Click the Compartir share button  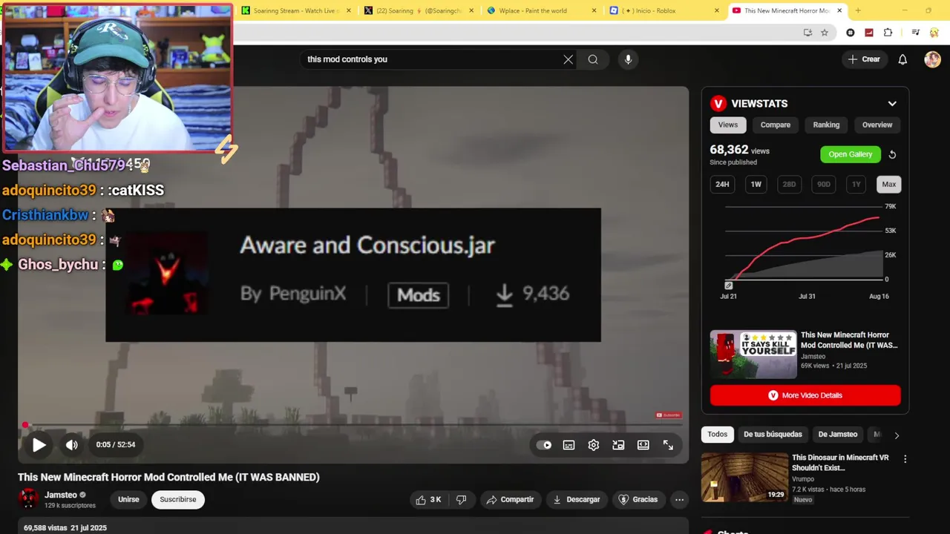pyautogui.click(x=510, y=500)
